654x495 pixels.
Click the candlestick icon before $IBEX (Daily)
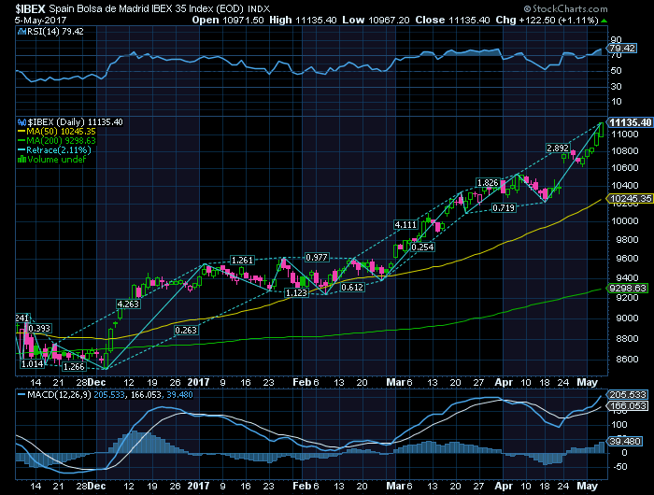coord(21,122)
